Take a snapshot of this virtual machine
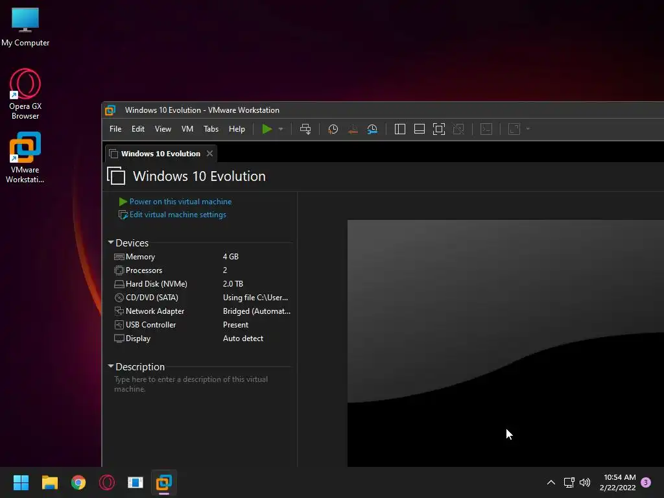This screenshot has width=664, height=498. click(333, 129)
